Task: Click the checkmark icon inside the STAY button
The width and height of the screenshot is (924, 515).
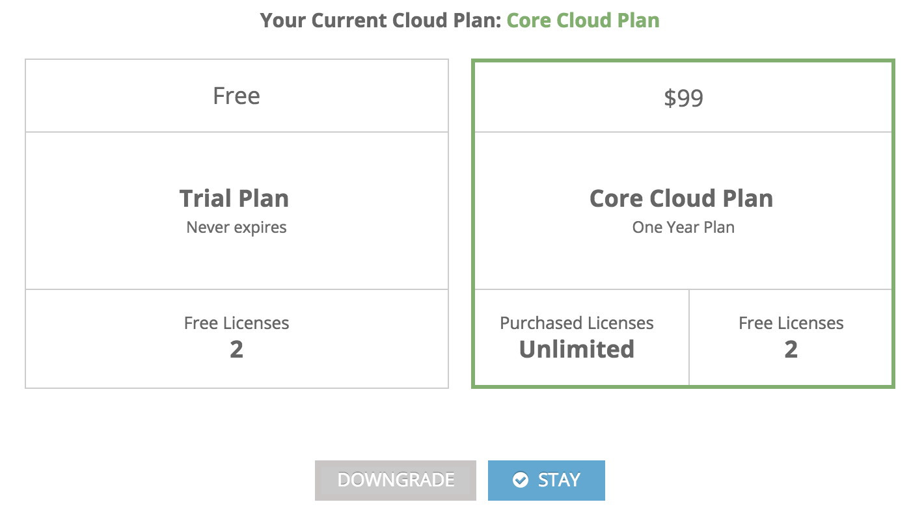Action: click(521, 480)
